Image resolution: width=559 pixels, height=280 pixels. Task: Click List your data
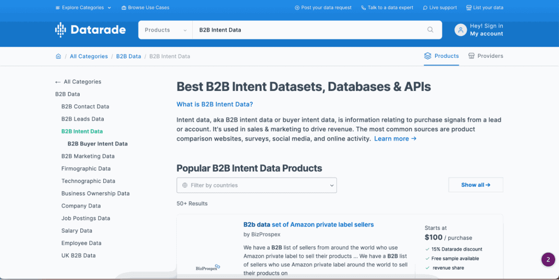[x=485, y=8]
